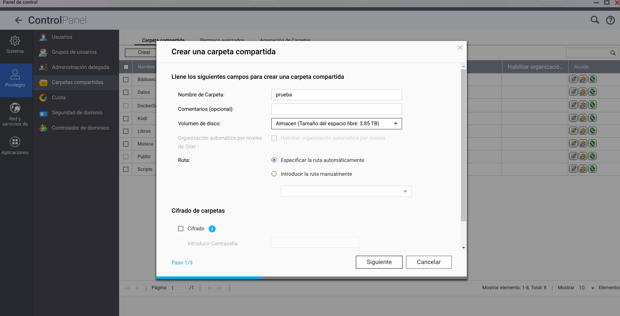The image size is (620, 316).
Task: Open the Volumen de disco dropdown
Action: point(336,124)
